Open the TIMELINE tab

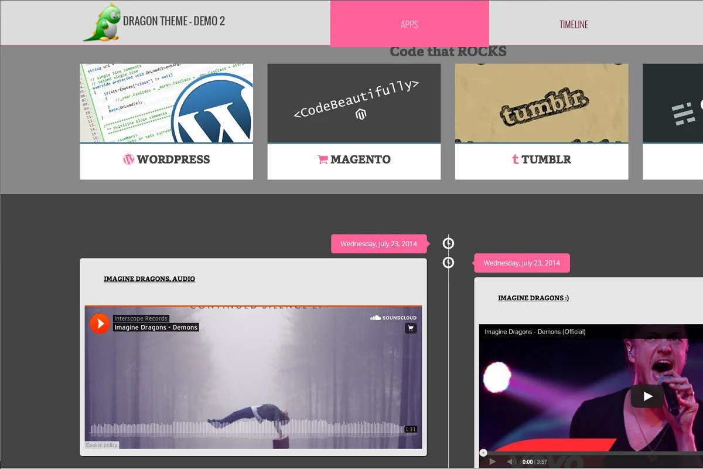(x=574, y=24)
